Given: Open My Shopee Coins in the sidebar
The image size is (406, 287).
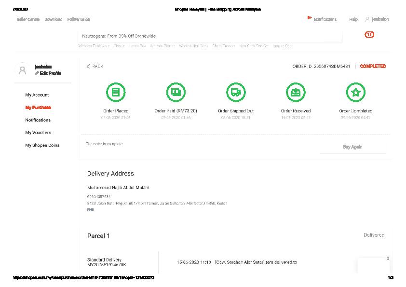Looking at the screenshot, I should pos(42,145).
